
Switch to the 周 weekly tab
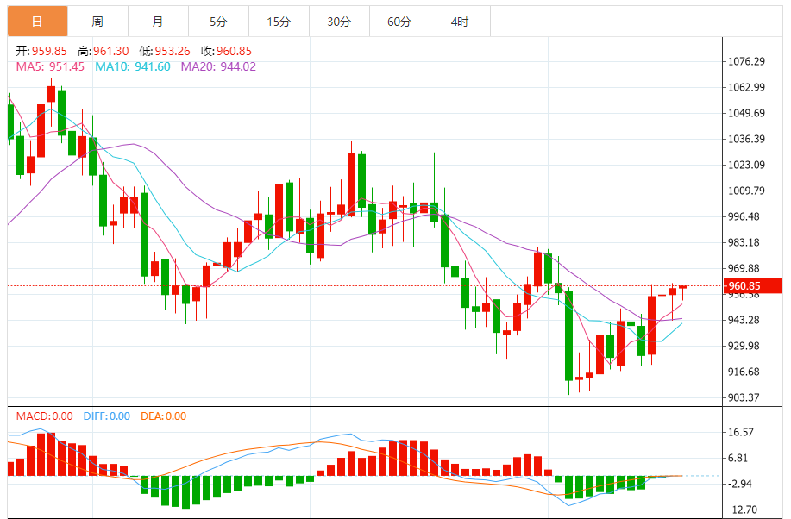tap(97, 22)
